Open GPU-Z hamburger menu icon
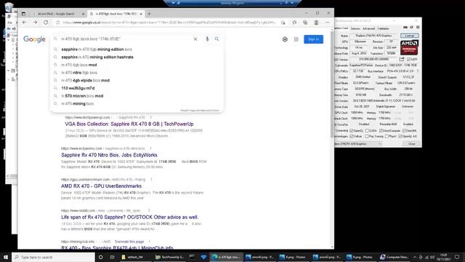Image resolution: width=465 pixels, height=262 pixels. point(418,28)
